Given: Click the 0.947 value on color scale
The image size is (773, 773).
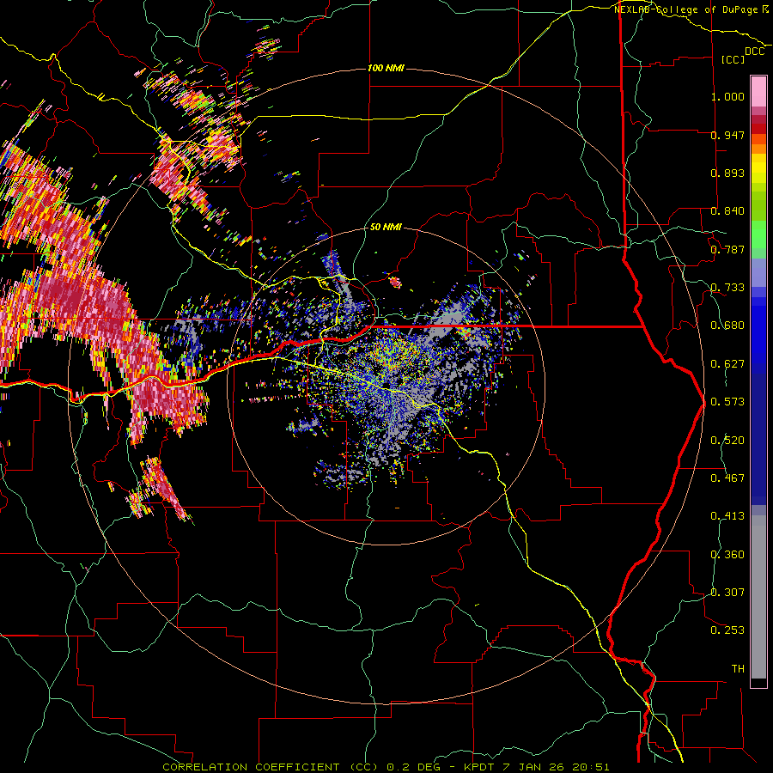Looking at the screenshot, I should 727,135.
